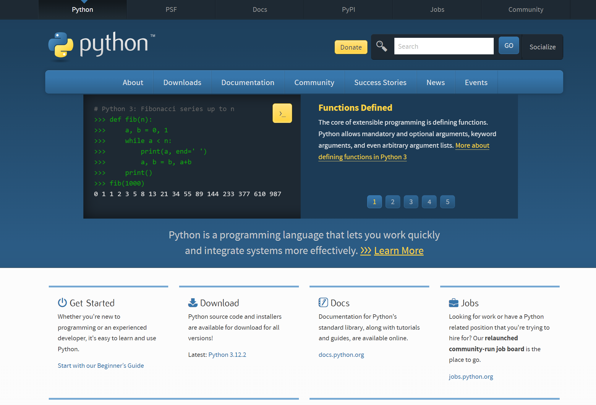
Task: Open the Success Stories menu item
Action: pyautogui.click(x=380, y=82)
